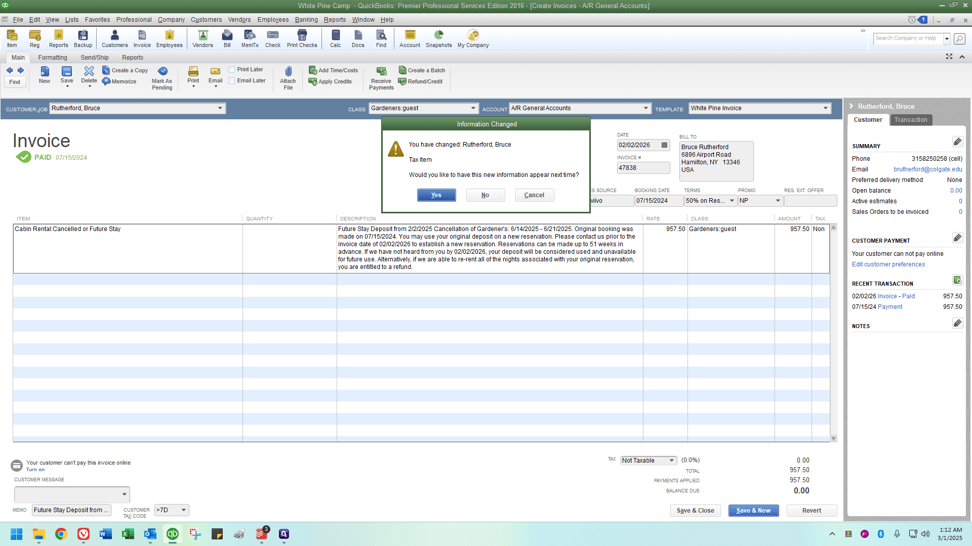Expand the Class dropdown showing Gardeners:guest
This screenshot has height=546, width=972.
point(473,108)
